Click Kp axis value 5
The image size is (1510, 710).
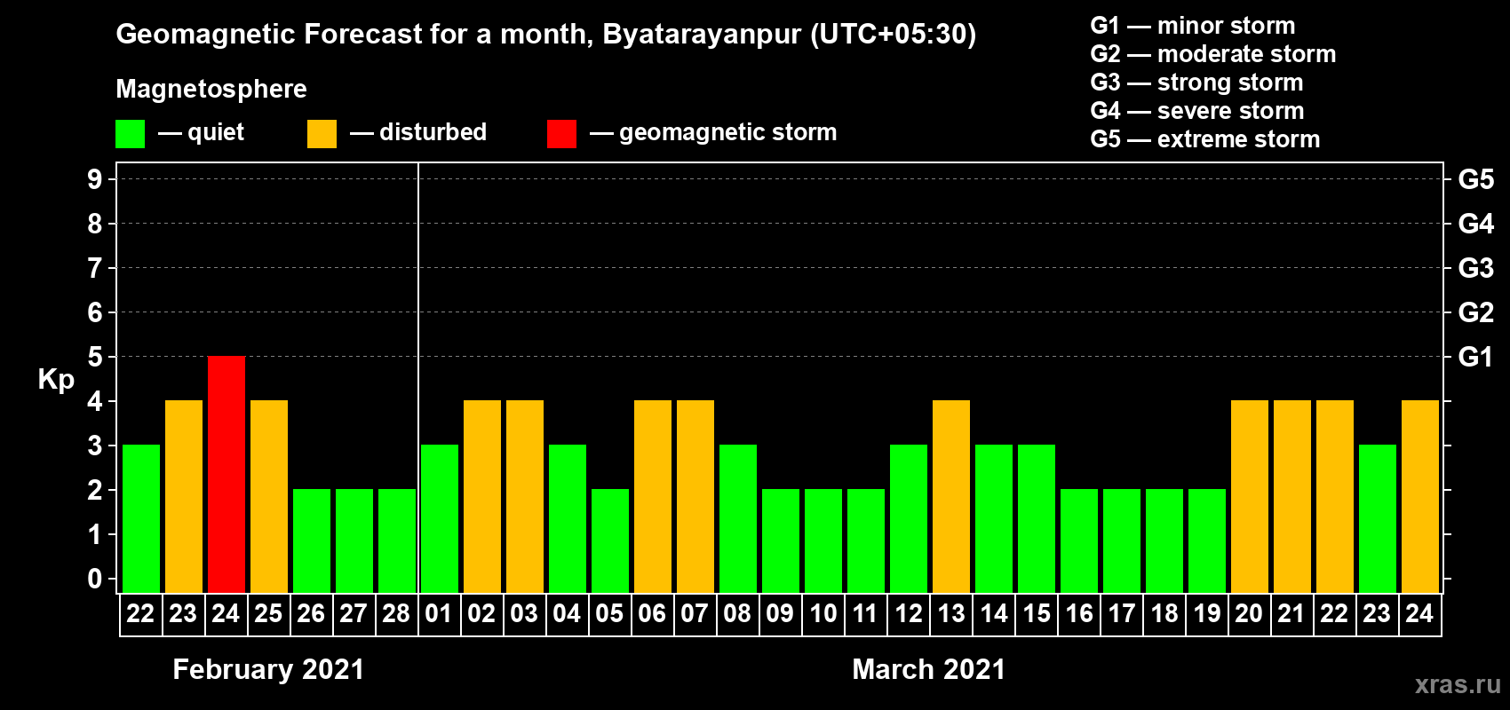95,357
